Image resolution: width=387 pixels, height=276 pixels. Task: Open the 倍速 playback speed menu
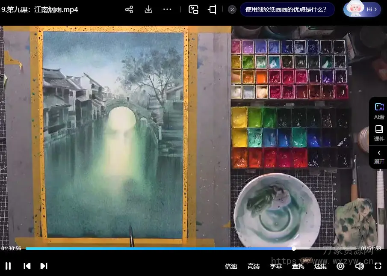[x=231, y=266]
